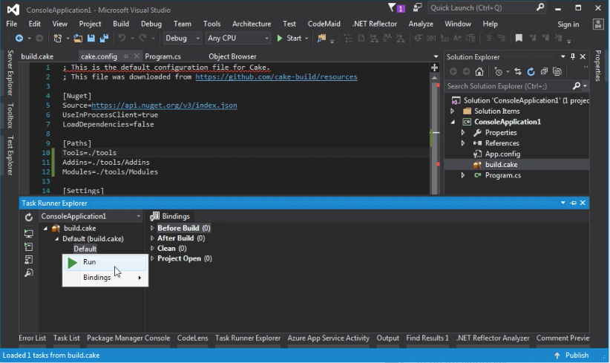This screenshot has height=363, width=610.
Task: Expand the Program.cs node in Solution Explorer
Action: [463, 175]
